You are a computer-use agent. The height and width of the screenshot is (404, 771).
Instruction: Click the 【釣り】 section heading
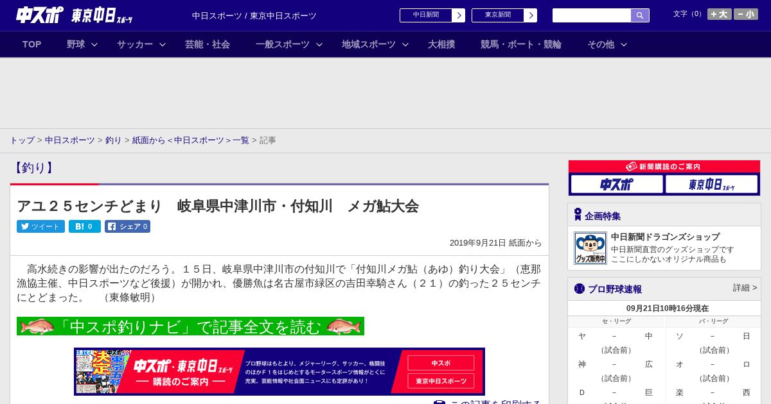pos(33,168)
